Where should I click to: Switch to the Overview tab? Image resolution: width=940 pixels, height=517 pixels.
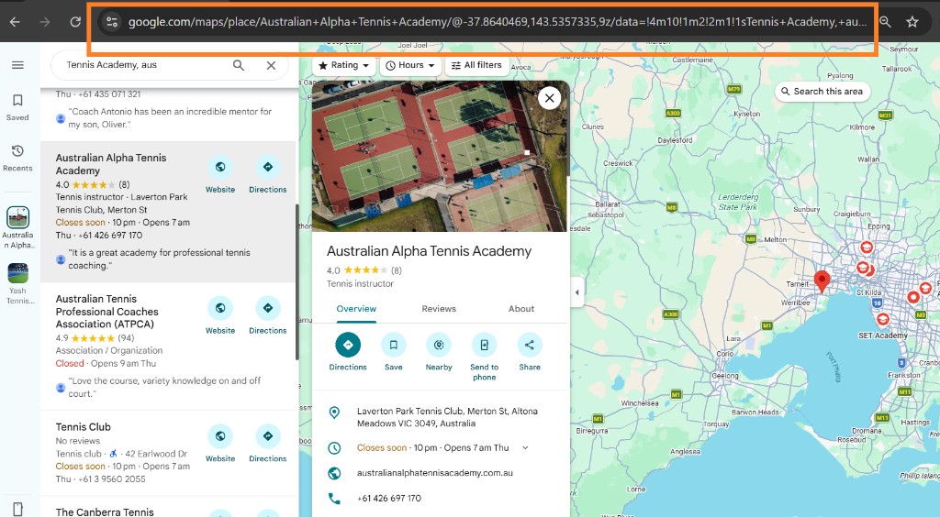356,309
